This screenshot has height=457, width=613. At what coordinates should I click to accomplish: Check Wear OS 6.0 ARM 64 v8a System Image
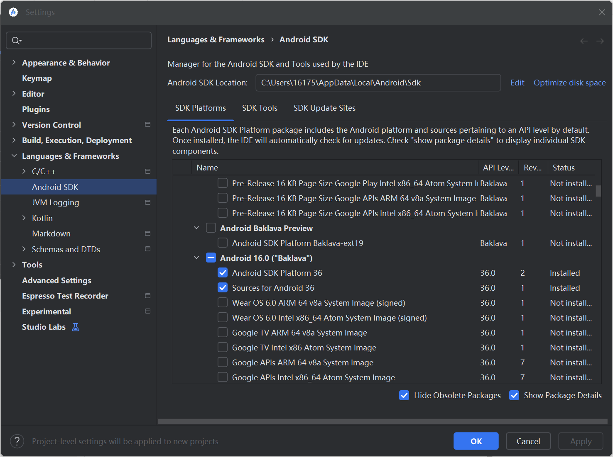coord(223,303)
